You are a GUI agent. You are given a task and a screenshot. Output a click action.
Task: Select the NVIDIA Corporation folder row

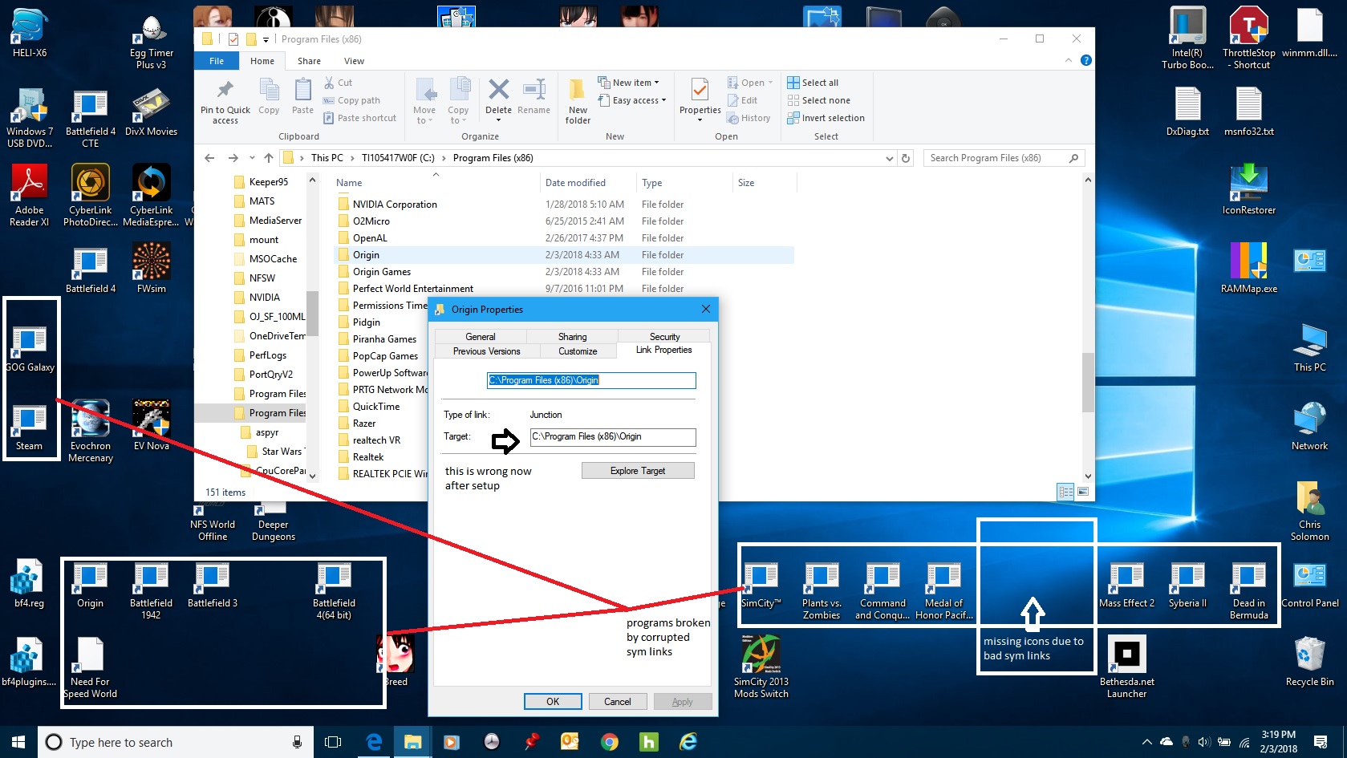click(563, 205)
